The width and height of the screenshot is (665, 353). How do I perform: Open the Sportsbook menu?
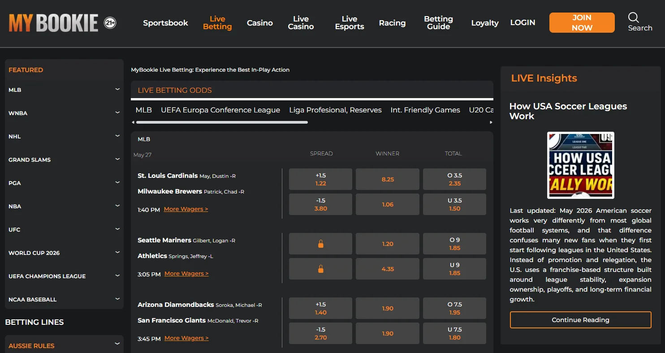pos(165,23)
